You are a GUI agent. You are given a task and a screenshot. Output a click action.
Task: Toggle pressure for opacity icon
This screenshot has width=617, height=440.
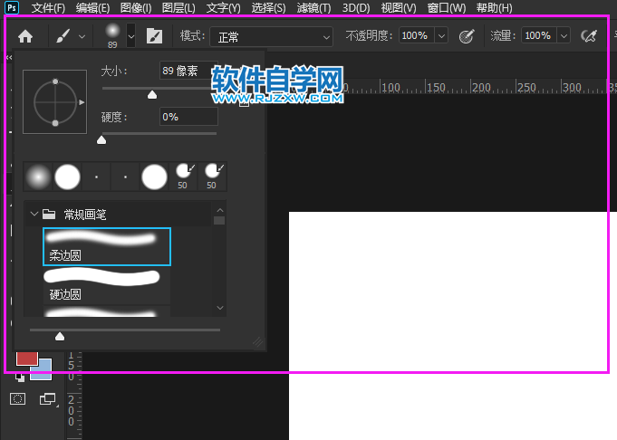tap(467, 36)
